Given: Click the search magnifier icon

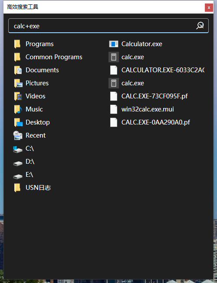Looking at the screenshot, I should click(200, 26).
